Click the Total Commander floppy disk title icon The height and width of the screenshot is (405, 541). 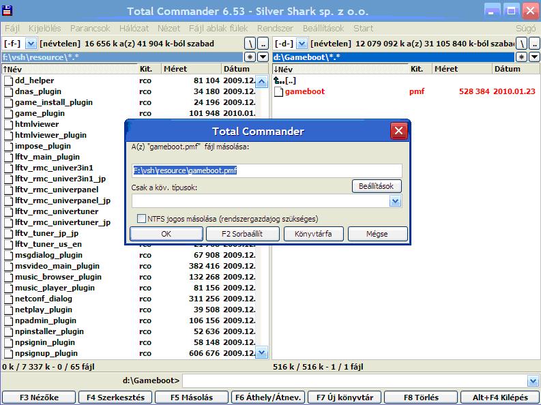[x=8, y=11]
